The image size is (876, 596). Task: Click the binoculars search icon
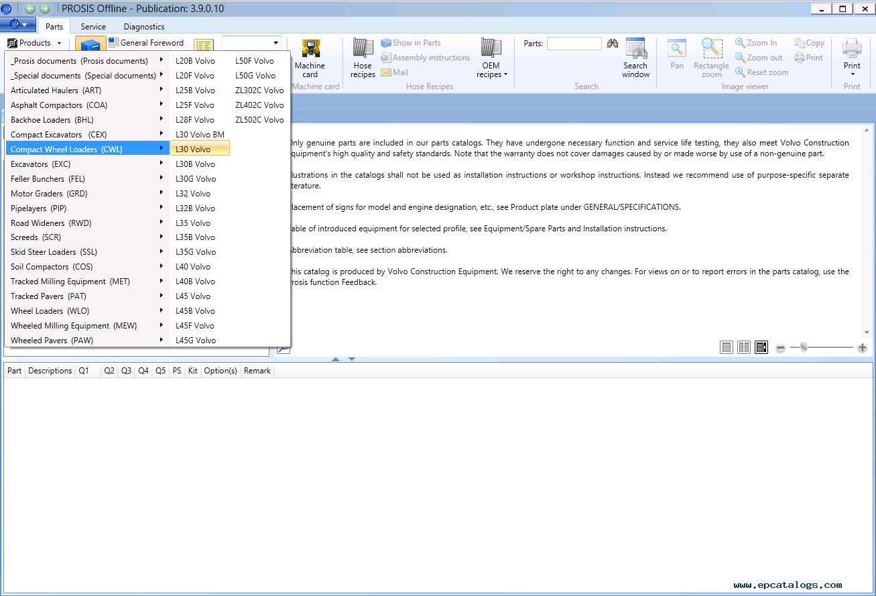point(613,44)
